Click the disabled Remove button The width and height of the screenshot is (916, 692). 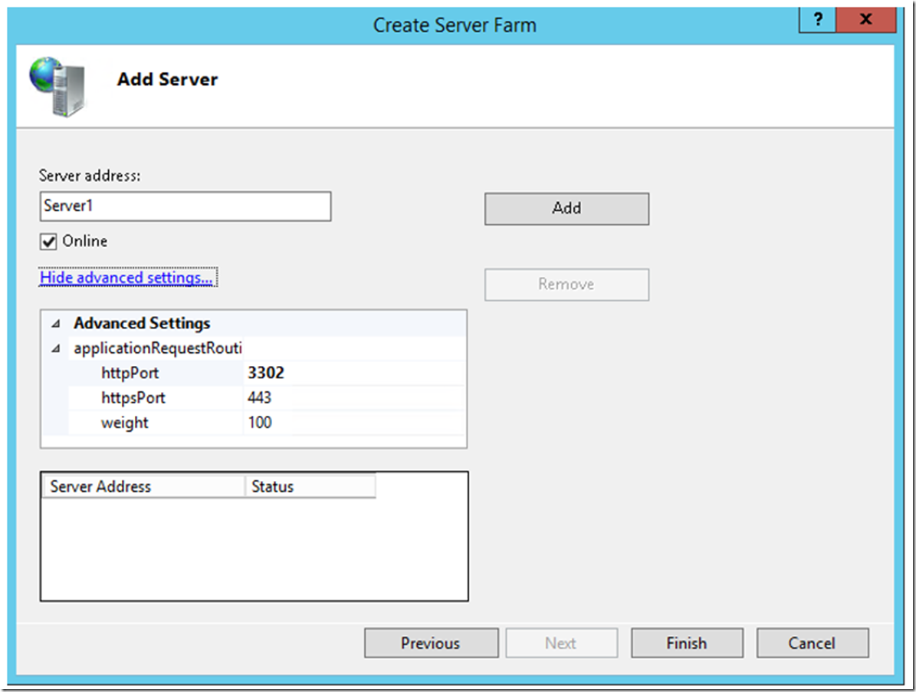point(566,285)
